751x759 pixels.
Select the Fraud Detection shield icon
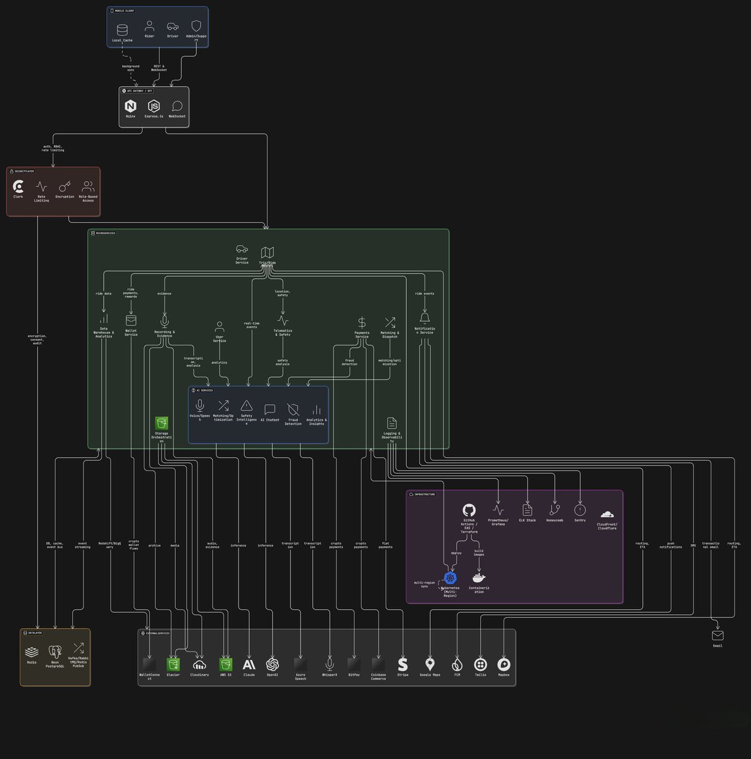tap(293, 409)
